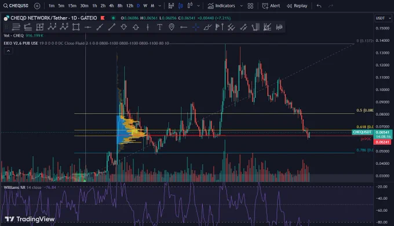Select the Vertical line tool

pos(148,27)
